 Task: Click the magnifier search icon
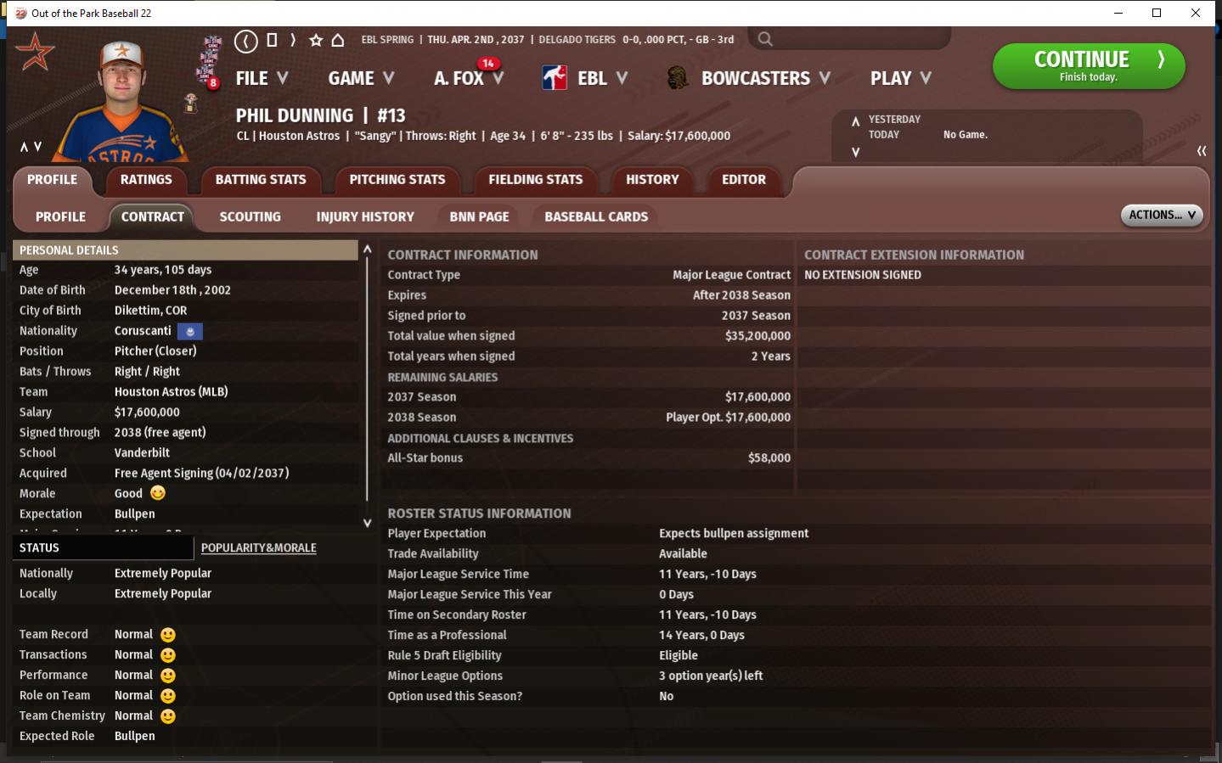point(765,39)
